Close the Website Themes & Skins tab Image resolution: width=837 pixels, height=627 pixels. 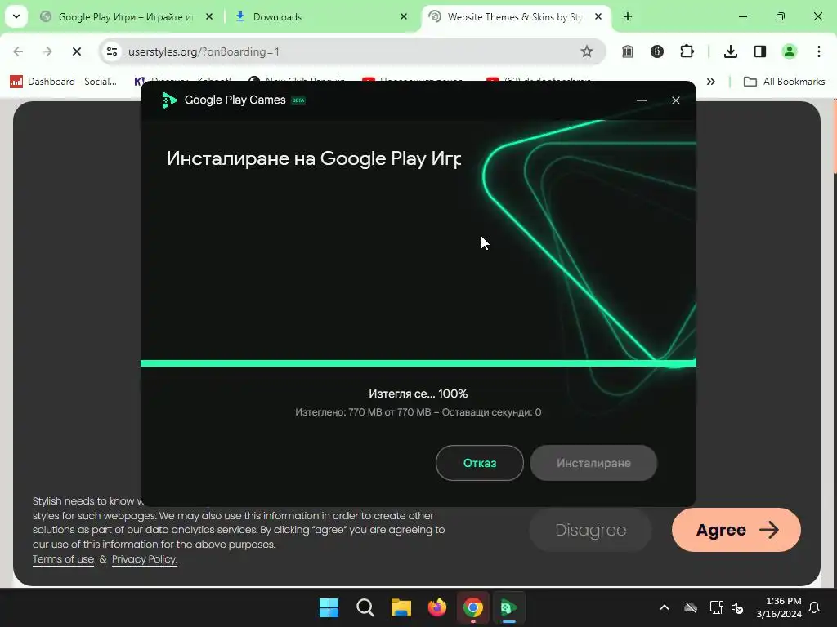click(598, 16)
